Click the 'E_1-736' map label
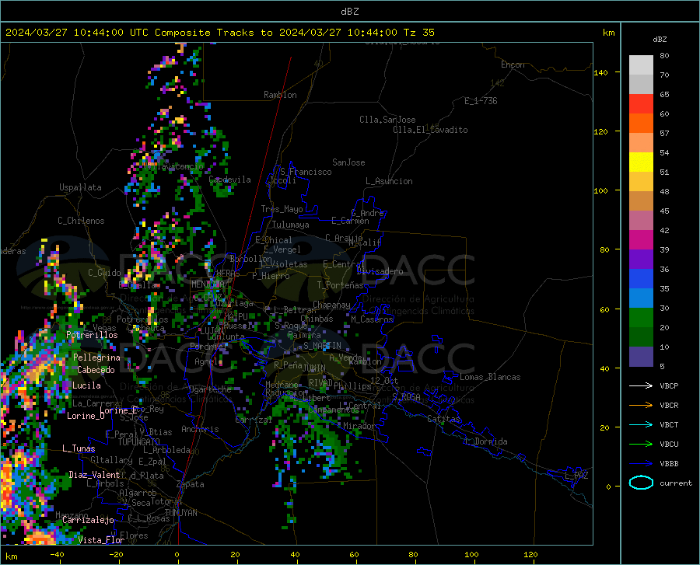 (x=481, y=101)
